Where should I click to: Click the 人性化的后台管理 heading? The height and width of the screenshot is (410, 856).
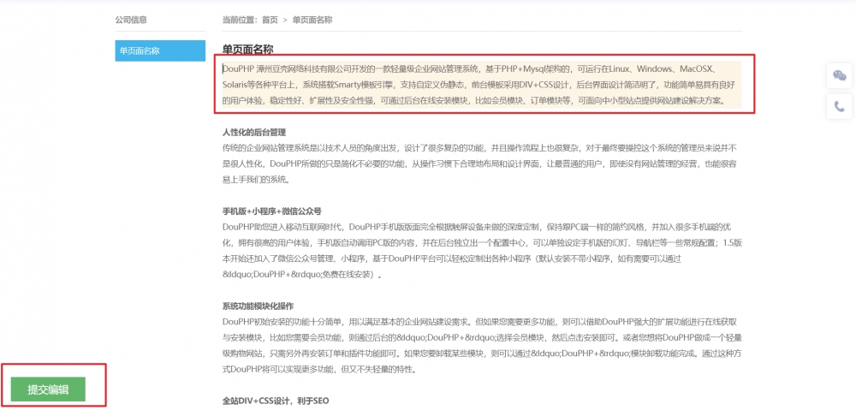(x=254, y=132)
